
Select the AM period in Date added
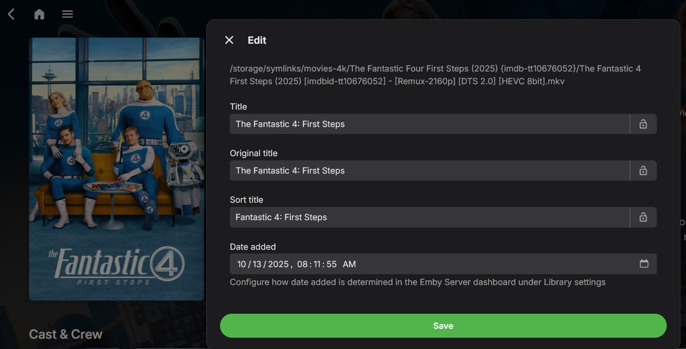coord(349,264)
